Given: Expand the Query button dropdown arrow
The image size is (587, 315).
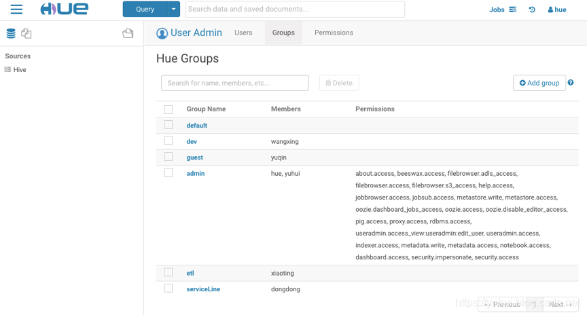Looking at the screenshot, I should tap(174, 10).
